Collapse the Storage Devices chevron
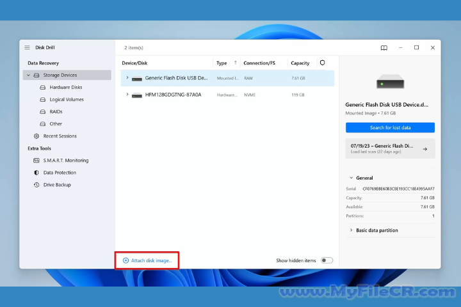 click(28, 75)
